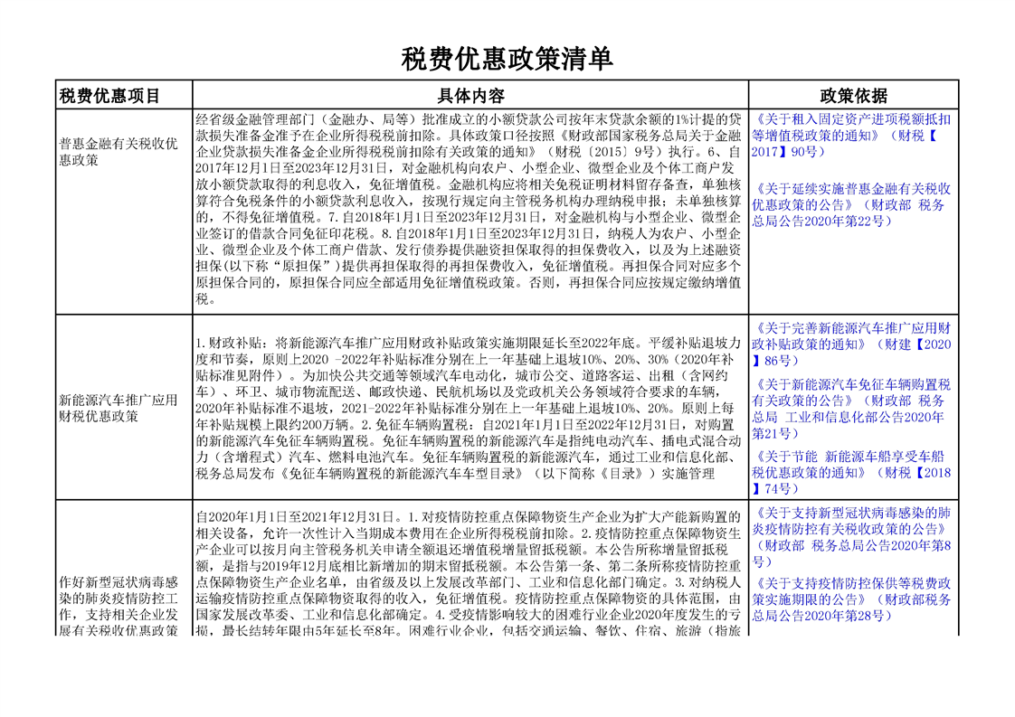This screenshot has width=1015, height=717.
Task: Click the 普惠金融 content paragraph starting 经省级金融管理部门
Action: tap(470, 210)
